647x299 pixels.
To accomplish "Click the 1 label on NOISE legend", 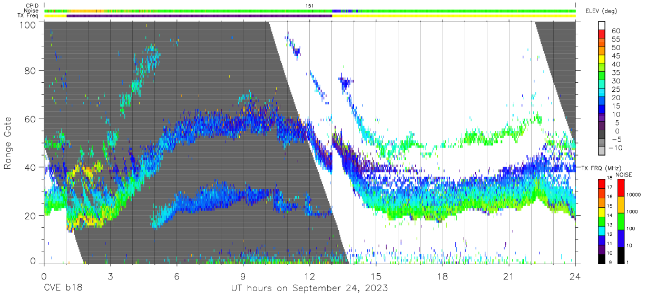I will point(628,263).
